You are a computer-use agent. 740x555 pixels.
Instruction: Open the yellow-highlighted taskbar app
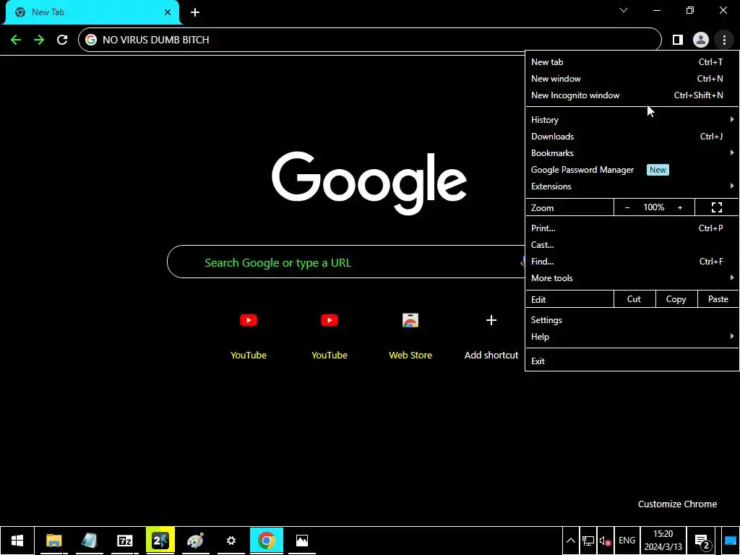160,541
